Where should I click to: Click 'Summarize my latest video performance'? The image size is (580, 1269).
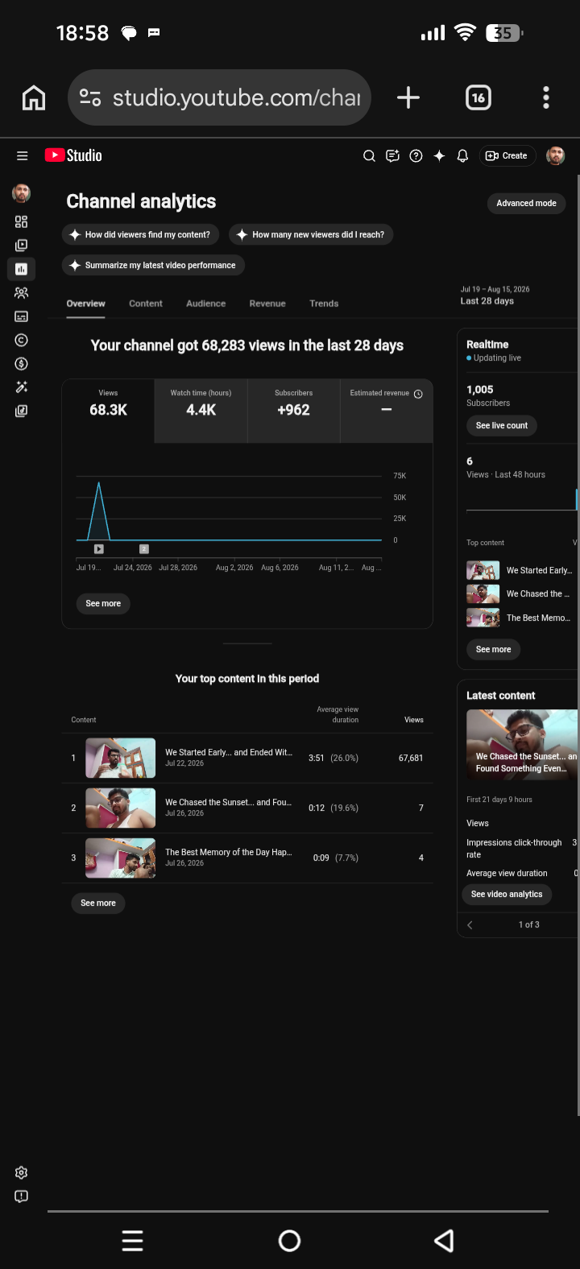(x=153, y=265)
